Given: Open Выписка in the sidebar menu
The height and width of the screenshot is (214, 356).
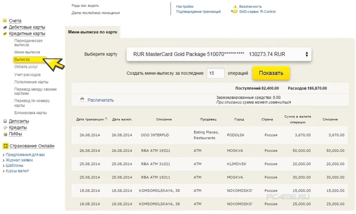Looking at the screenshot, I should click(x=22, y=59).
